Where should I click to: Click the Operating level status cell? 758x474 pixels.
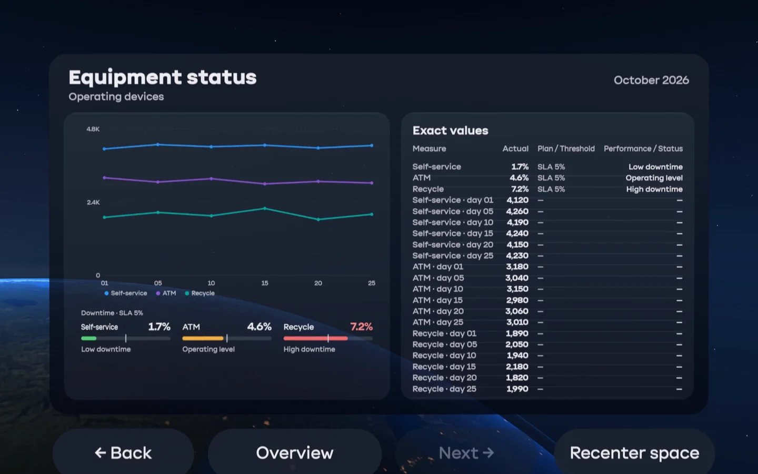(654, 178)
